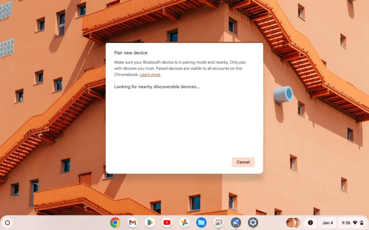
Task: Open the Settings gear icon
Action: (253, 223)
